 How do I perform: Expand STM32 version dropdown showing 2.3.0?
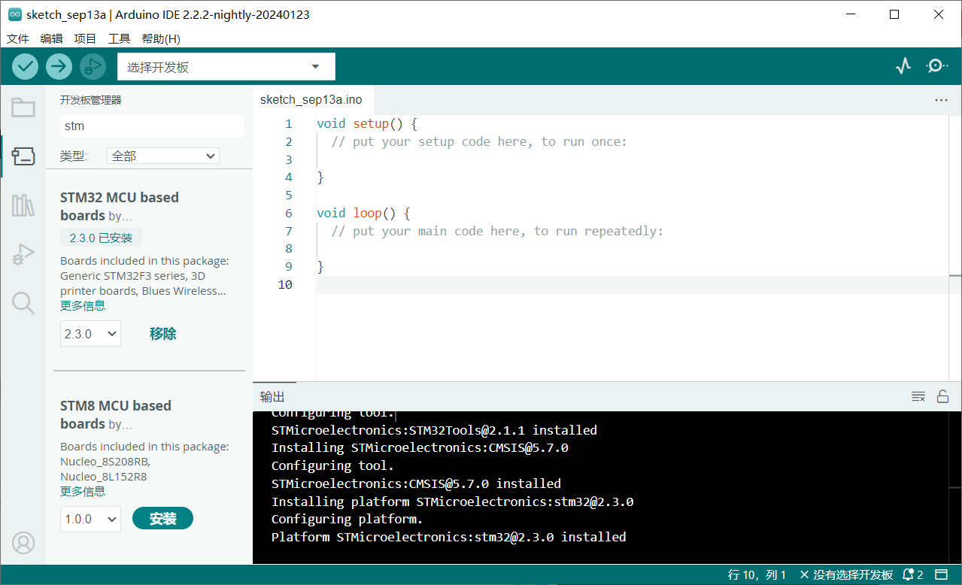coord(90,334)
